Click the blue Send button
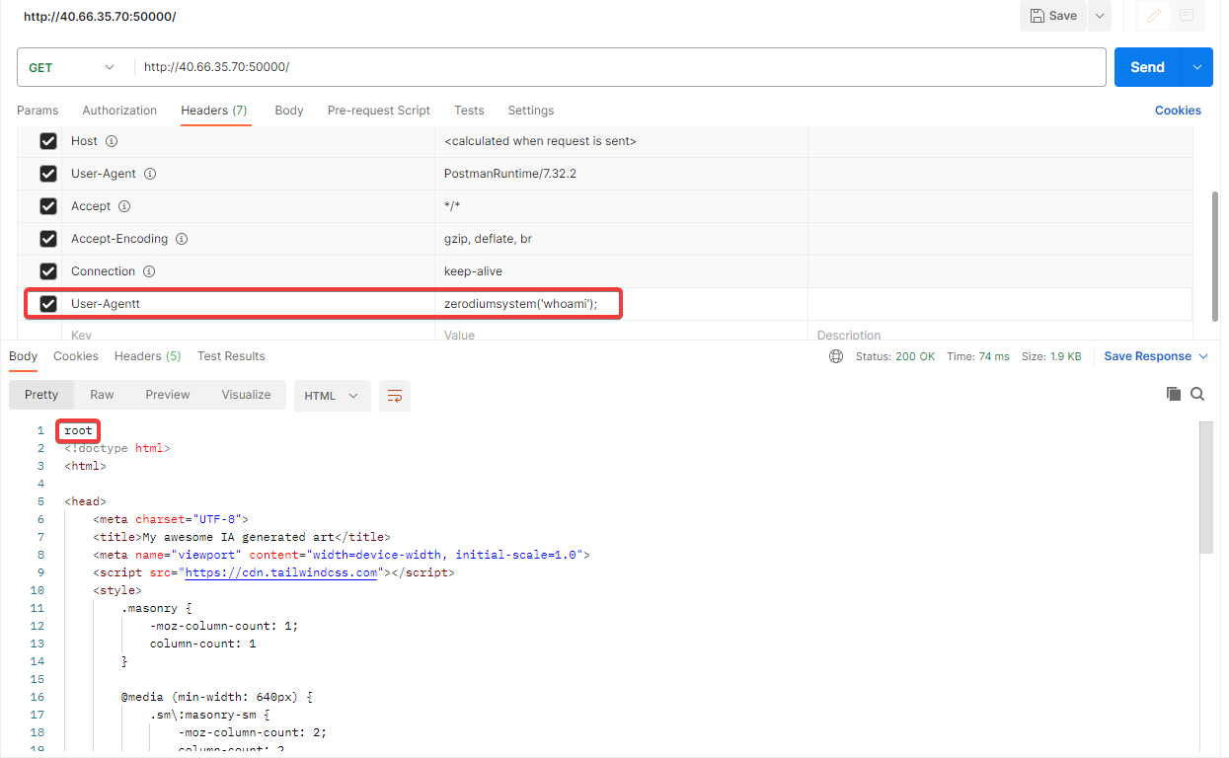Viewport: 1229px width, 758px height. pos(1147,67)
